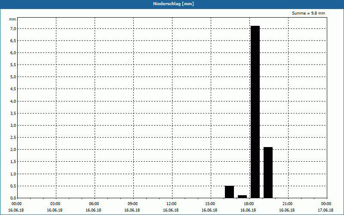Click the 15:00 time label

(210, 204)
